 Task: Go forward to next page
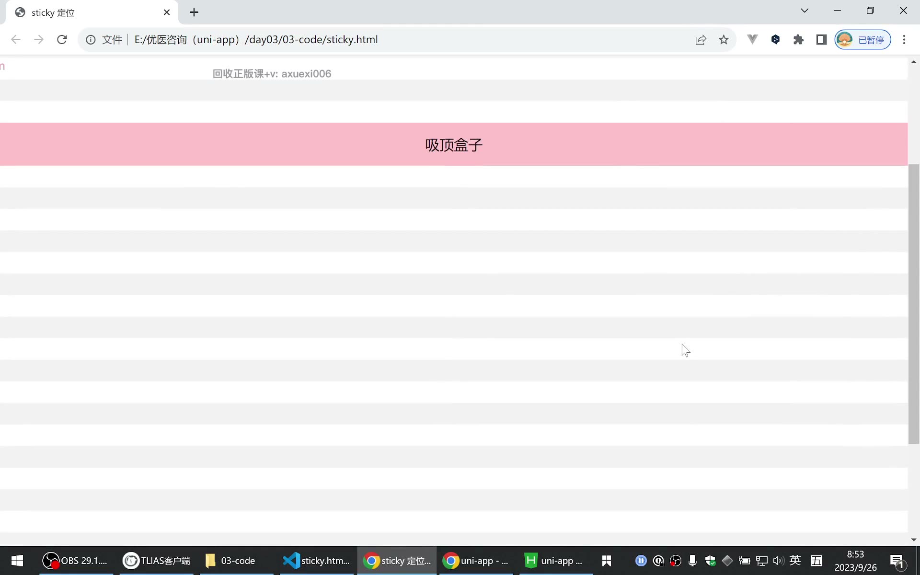pos(39,40)
